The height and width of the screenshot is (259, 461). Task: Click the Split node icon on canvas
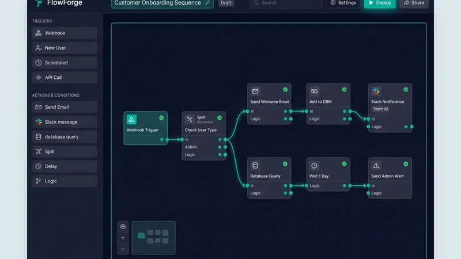tap(190, 120)
